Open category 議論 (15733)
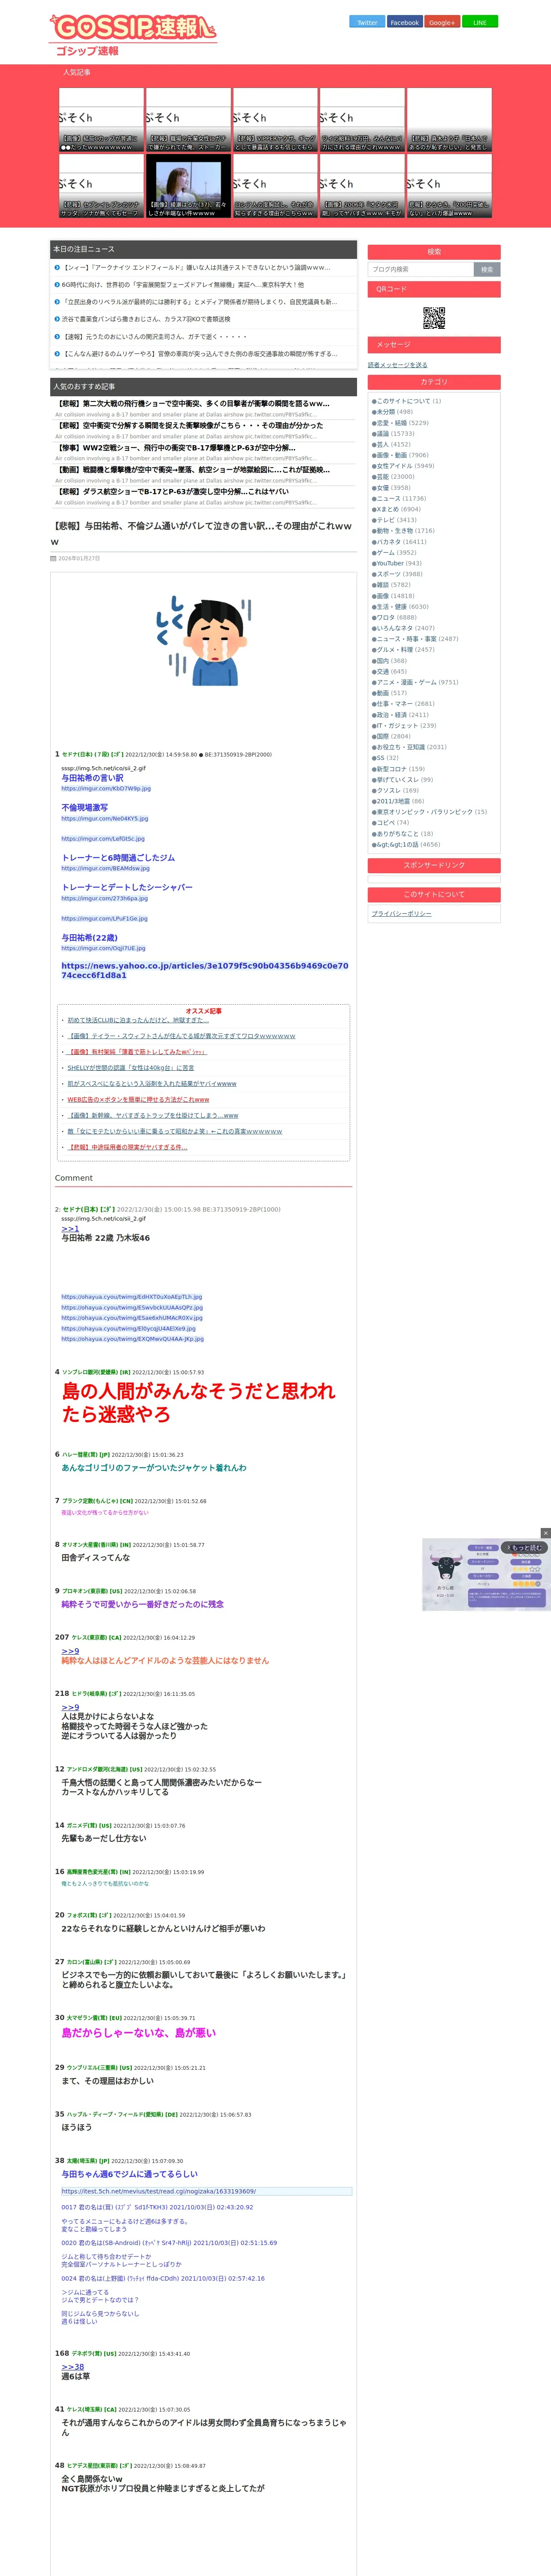This screenshot has height=2576, width=551. point(394,434)
